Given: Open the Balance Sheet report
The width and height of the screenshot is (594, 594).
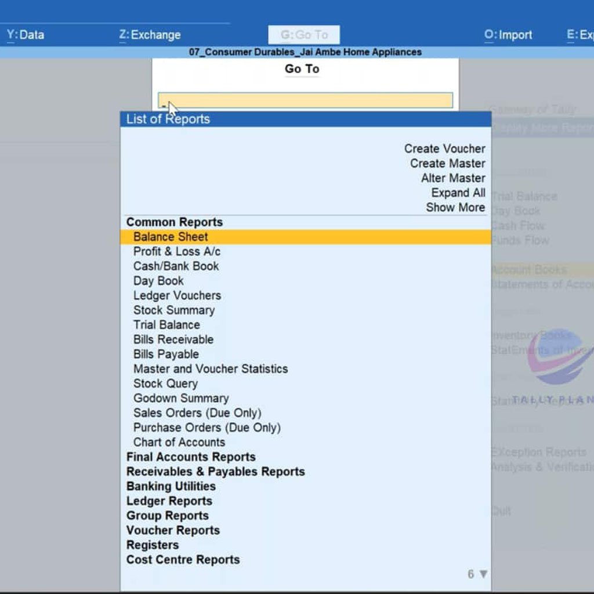Looking at the screenshot, I should 171,237.
